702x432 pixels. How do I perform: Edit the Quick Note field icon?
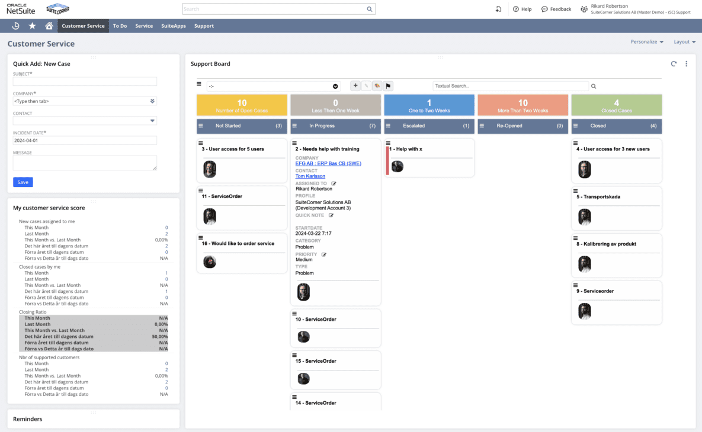[x=331, y=215]
